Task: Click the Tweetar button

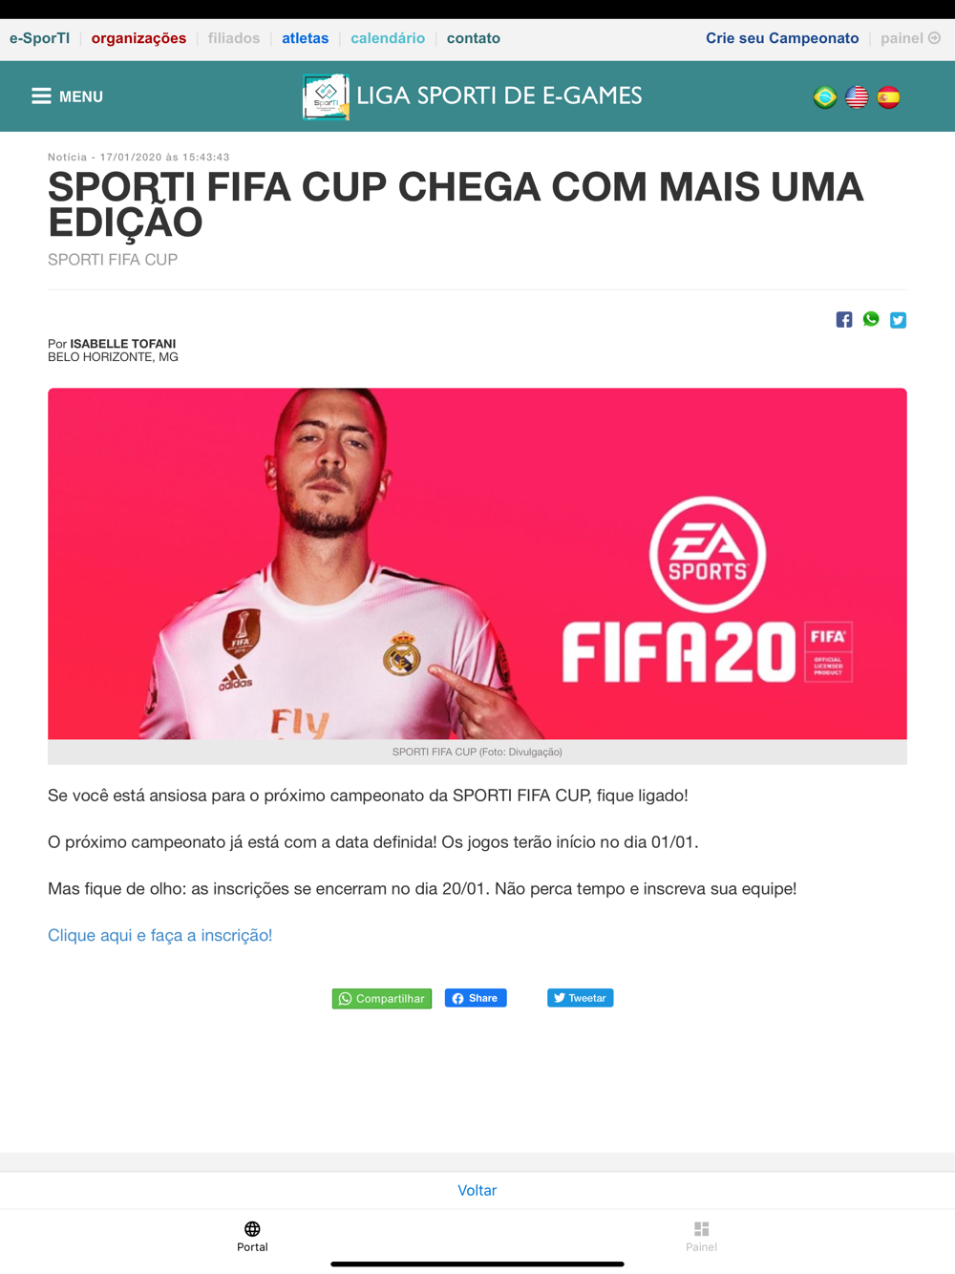Action: click(581, 998)
